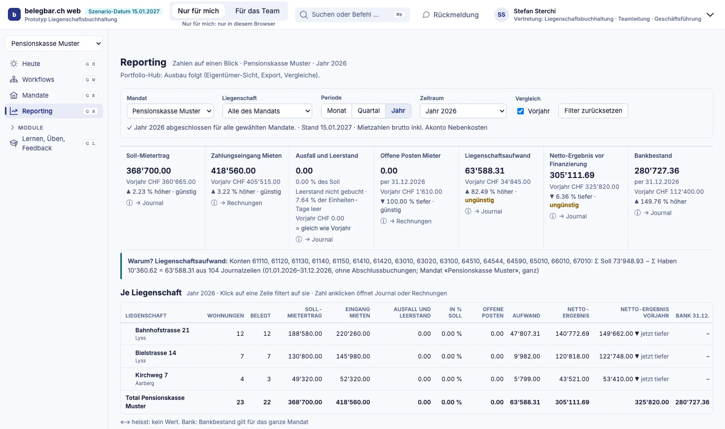Select Quartal period
The image size is (725, 429).
tap(369, 111)
